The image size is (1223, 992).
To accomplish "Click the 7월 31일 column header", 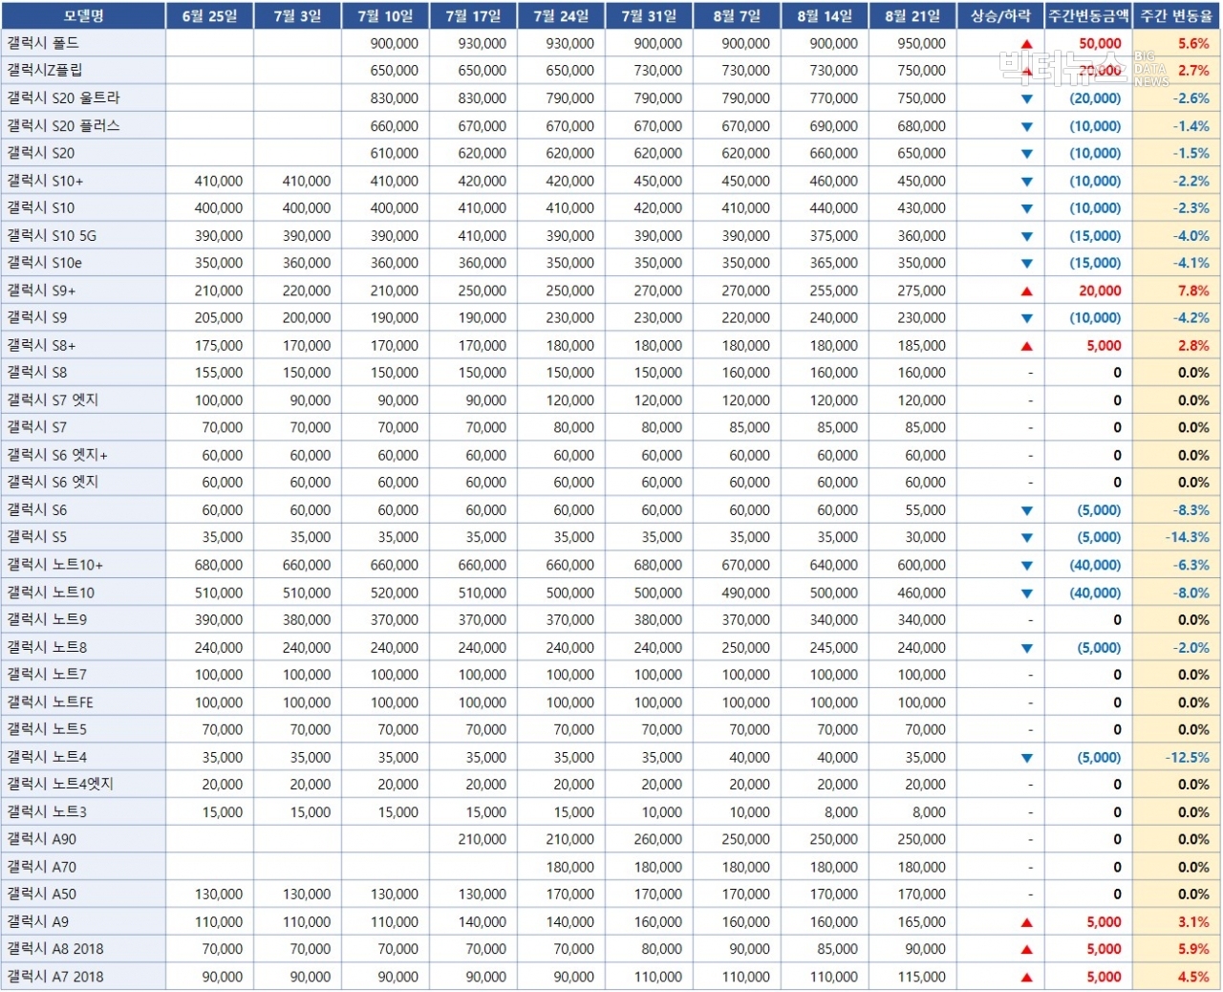I will click(650, 16).
